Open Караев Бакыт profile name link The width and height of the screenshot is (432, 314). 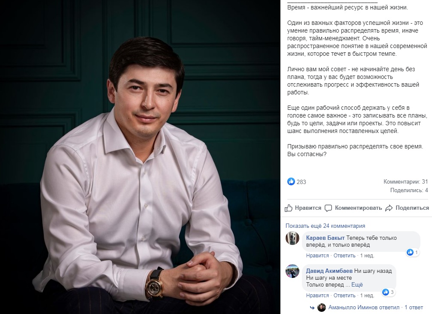[326, 238]
